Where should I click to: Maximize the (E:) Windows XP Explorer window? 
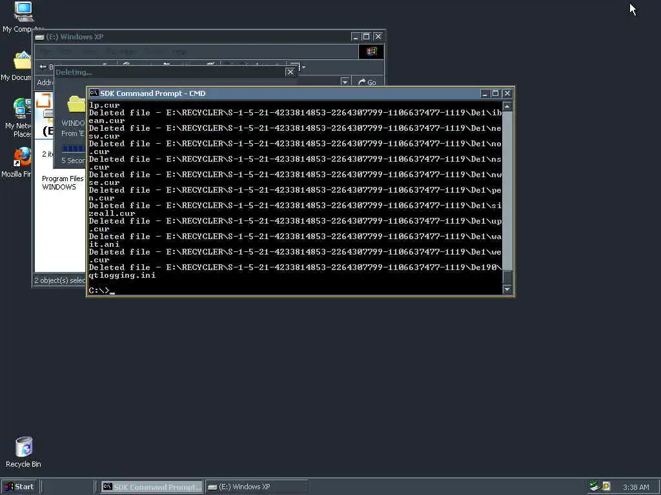click(x=367, y=37)
